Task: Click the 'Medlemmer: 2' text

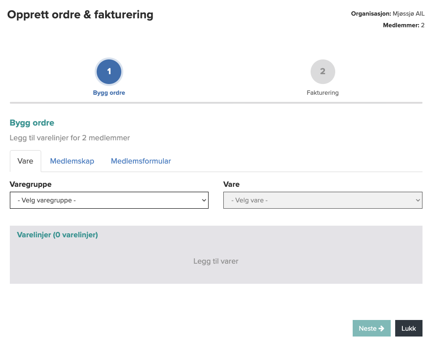Action: coord(404,25)
